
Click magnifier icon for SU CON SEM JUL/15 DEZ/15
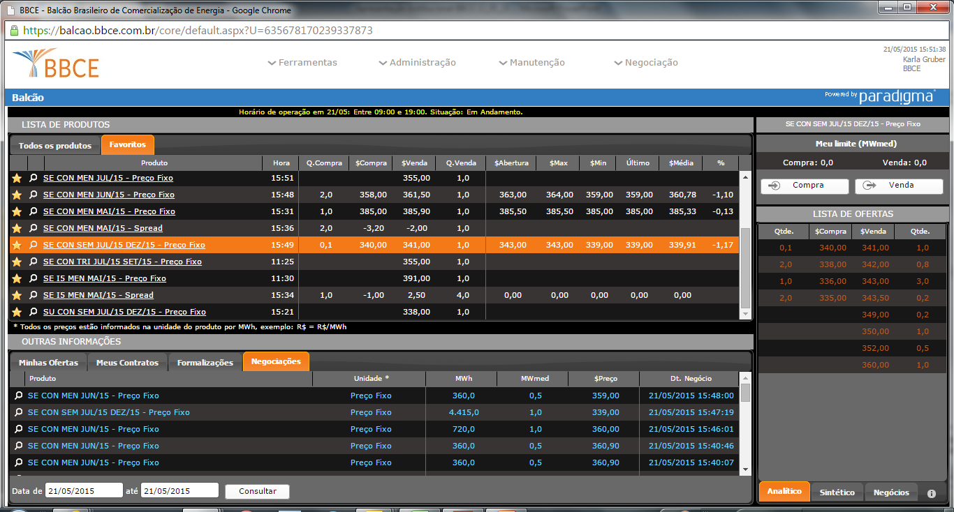click(x=33, y=312)
